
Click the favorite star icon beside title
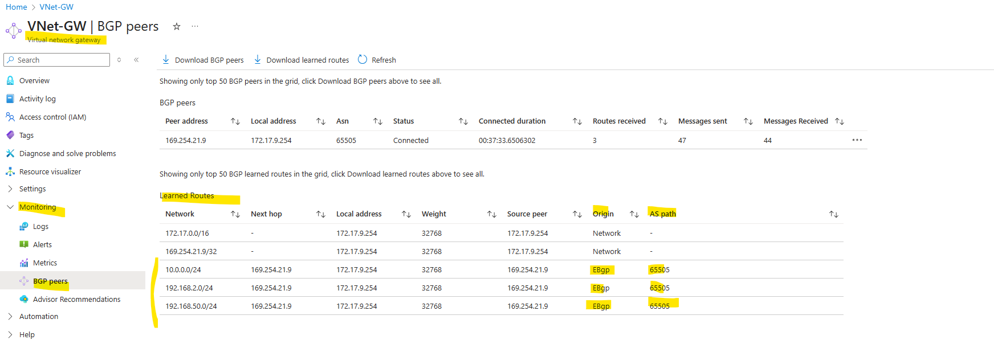pos(177,26)
